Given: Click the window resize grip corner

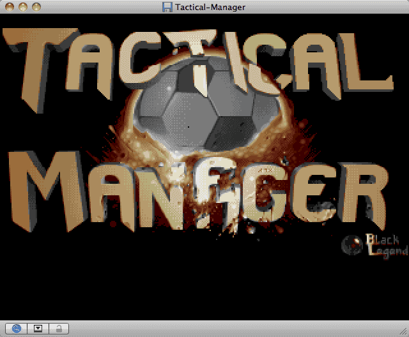Looking at the screenshot, I should [403, 331].
